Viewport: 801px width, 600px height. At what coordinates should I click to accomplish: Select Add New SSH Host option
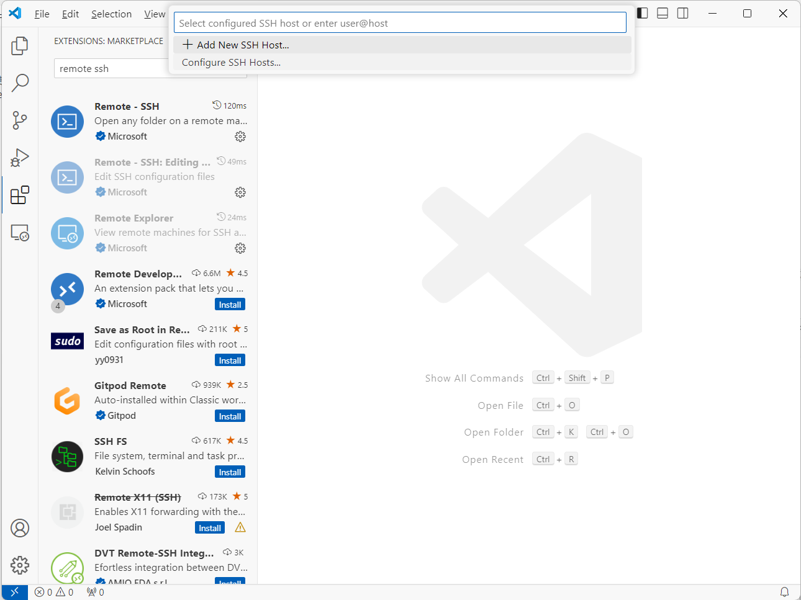(402, 45)
